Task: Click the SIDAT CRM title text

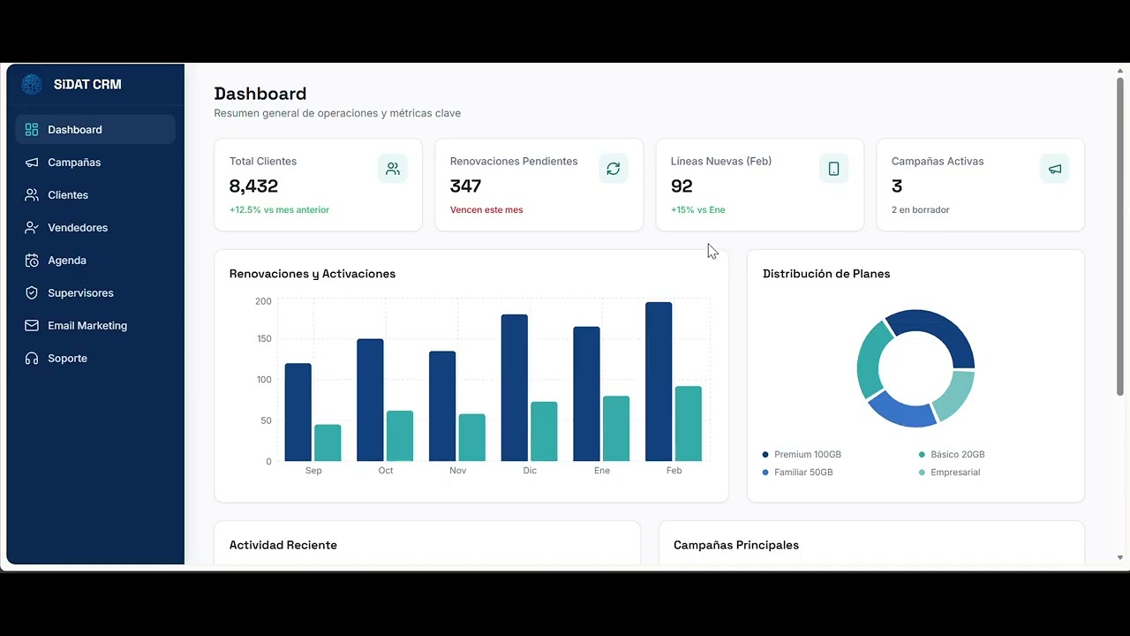Action: (x=87, y=85)
